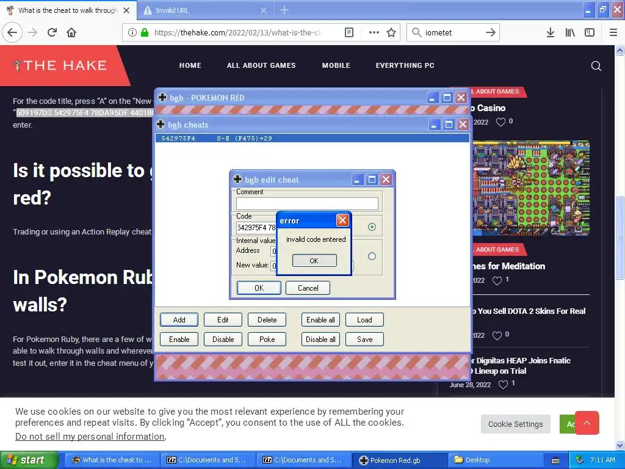Click Load button in bgb cheats

coord(364,320)
